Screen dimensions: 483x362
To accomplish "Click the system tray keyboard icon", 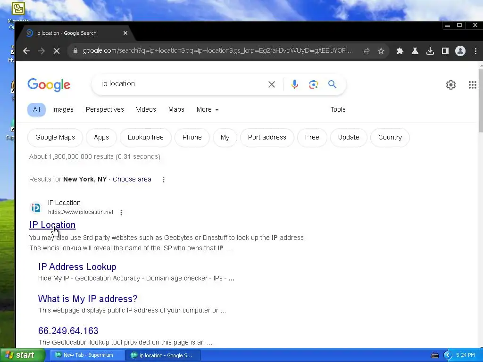I will (434, 355).
